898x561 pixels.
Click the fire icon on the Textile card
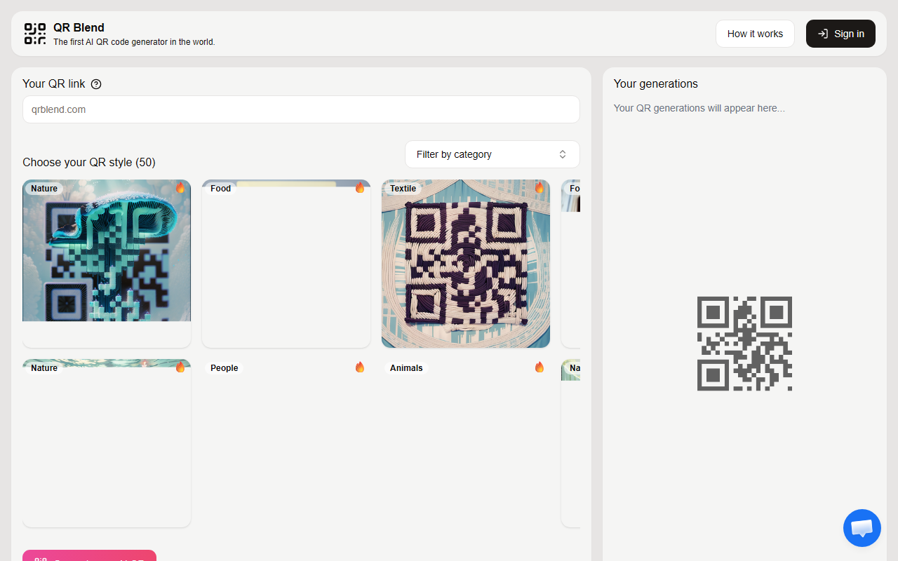(x=540, y=188)
